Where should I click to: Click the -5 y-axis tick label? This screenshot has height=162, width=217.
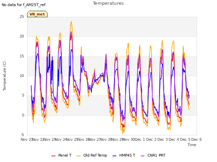pyautogui.click(x=22, y=135)
